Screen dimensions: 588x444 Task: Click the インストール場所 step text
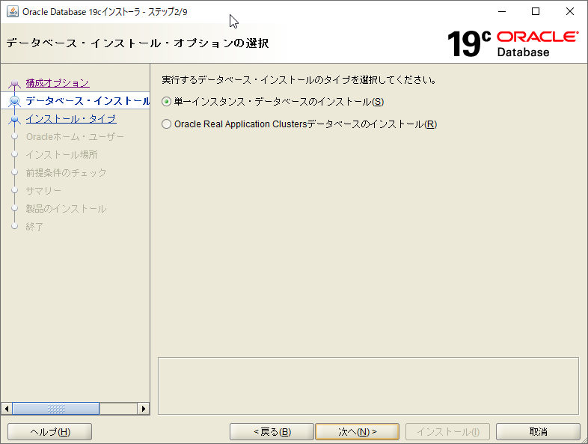pos(61,155)
